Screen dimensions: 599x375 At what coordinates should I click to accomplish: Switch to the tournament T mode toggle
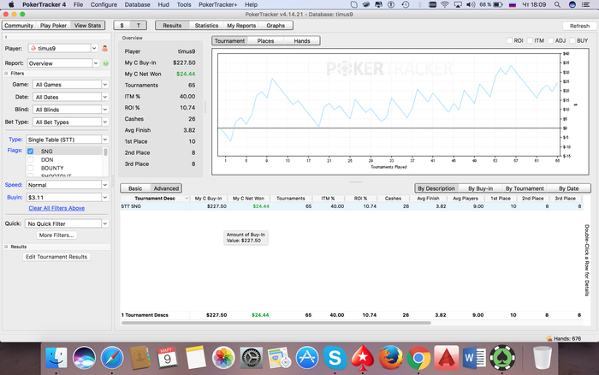pyautogui.click(x=139, y=25)
